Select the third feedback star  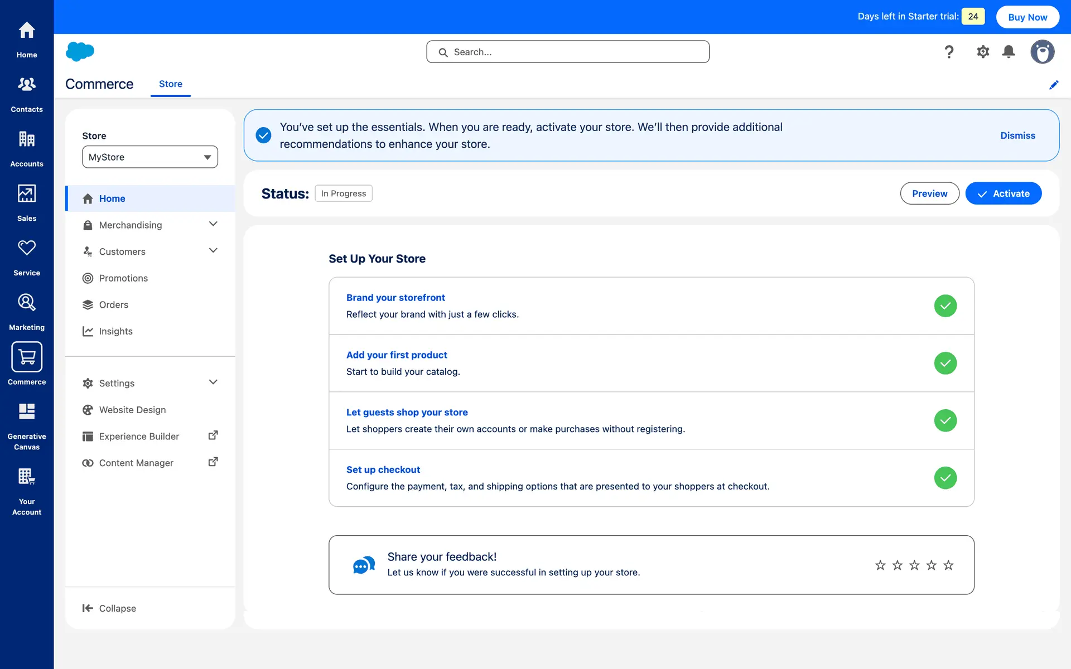point(914,565)
